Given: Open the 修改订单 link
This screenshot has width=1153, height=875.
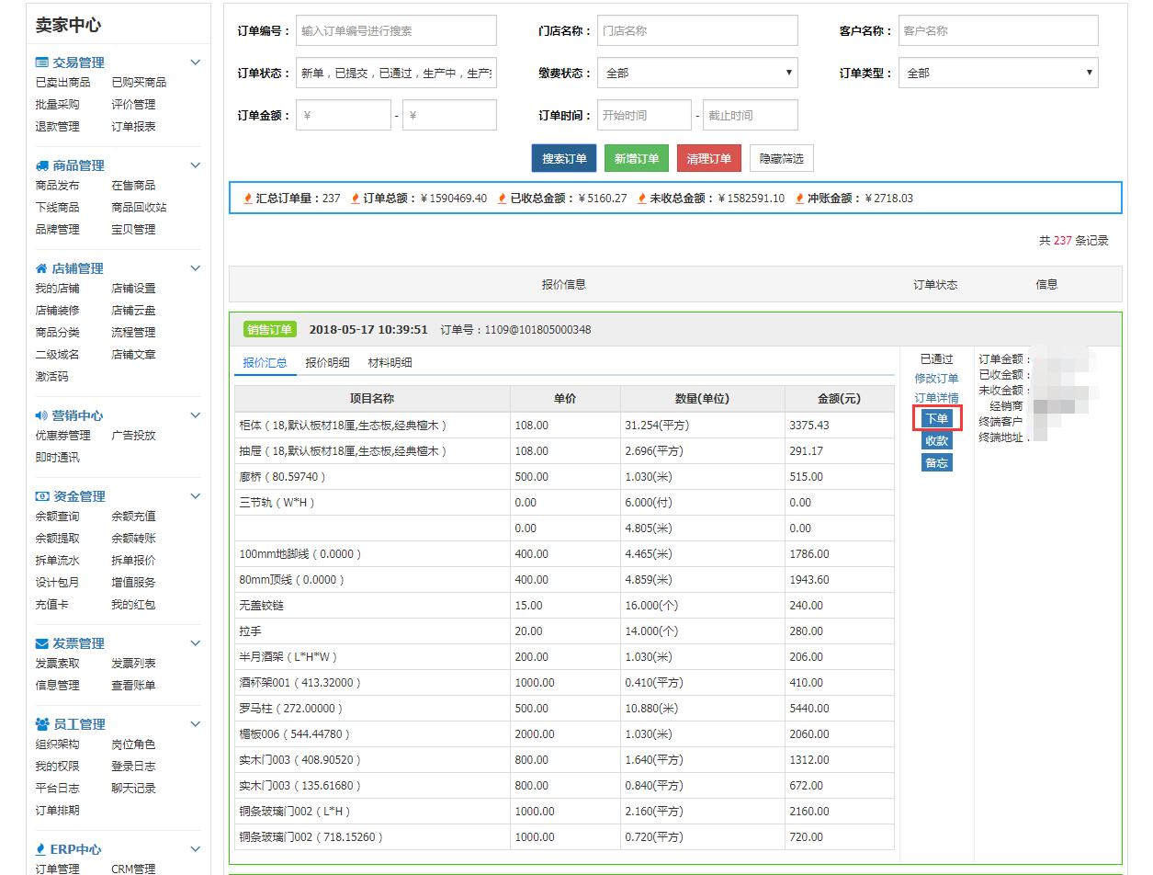Looking at the screenshot, I should coord(936,379).
